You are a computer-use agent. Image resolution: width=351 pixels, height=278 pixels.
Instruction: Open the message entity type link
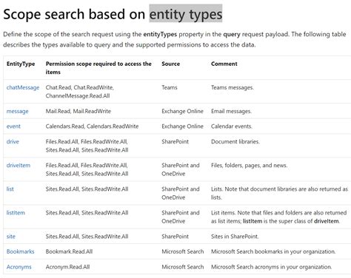click(x=17, y=111)
